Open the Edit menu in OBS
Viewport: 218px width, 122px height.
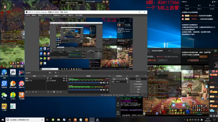pos(34,15)
